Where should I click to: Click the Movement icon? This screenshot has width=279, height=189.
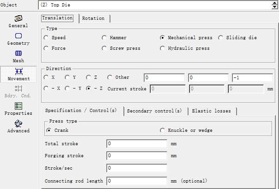click(18, 71)
